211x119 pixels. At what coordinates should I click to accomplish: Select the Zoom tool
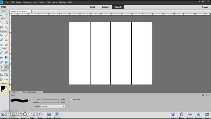(x=1, y=15)
